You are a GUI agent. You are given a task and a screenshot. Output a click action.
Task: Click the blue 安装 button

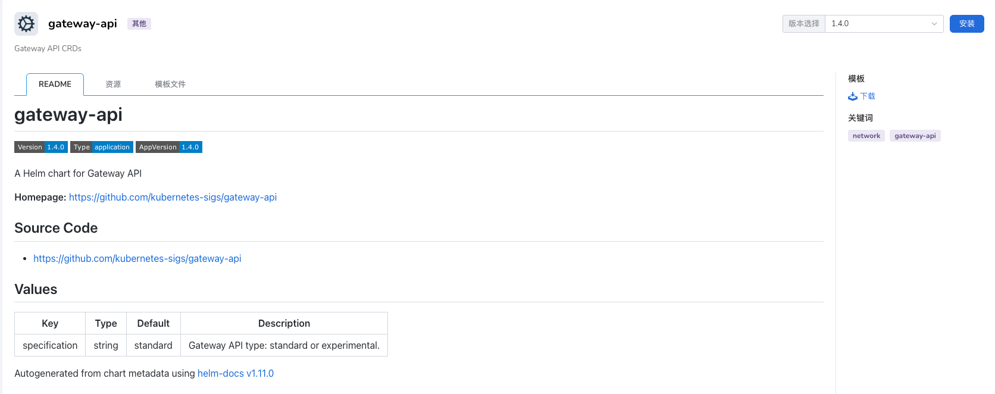pyautogui.click(x=967, y=24)
